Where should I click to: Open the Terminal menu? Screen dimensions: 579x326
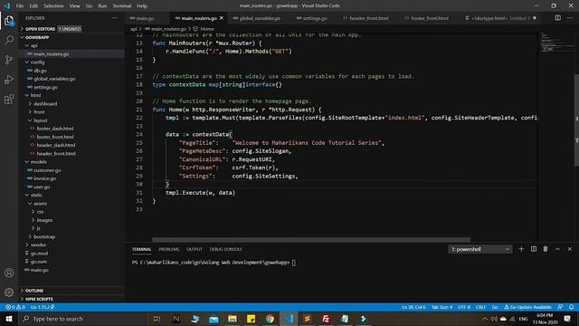(122, 5)
